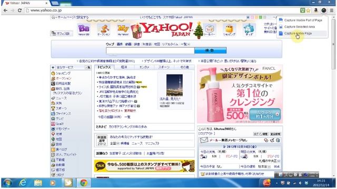
Task: Click the FANCL cleansing ad banner
Action: [x=240, y=94]
